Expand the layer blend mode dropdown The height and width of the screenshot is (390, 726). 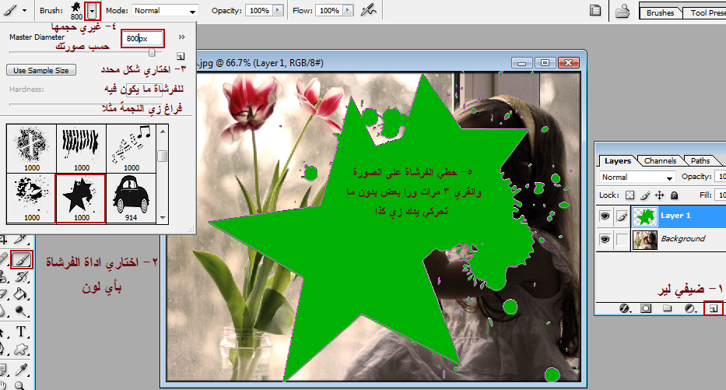click(x=637, y=177)
